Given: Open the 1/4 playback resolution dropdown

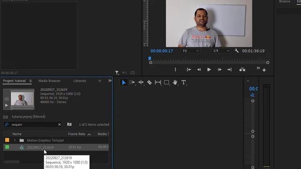Looking at the screenshot, I should (x=222, y=51).
